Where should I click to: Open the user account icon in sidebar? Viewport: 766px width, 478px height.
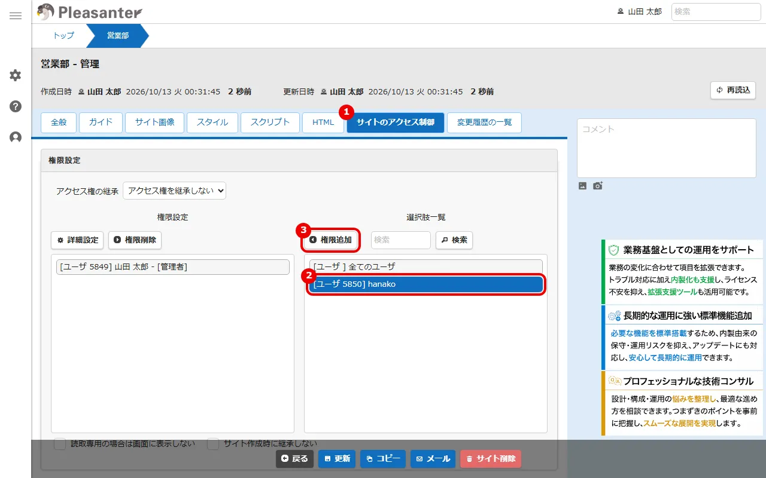click(x=16, y=137)
